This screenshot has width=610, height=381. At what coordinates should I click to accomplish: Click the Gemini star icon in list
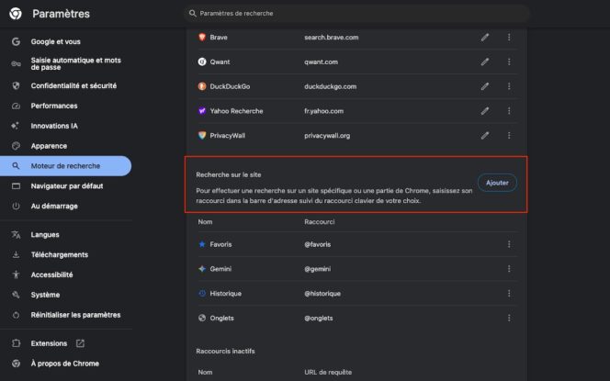202,269
